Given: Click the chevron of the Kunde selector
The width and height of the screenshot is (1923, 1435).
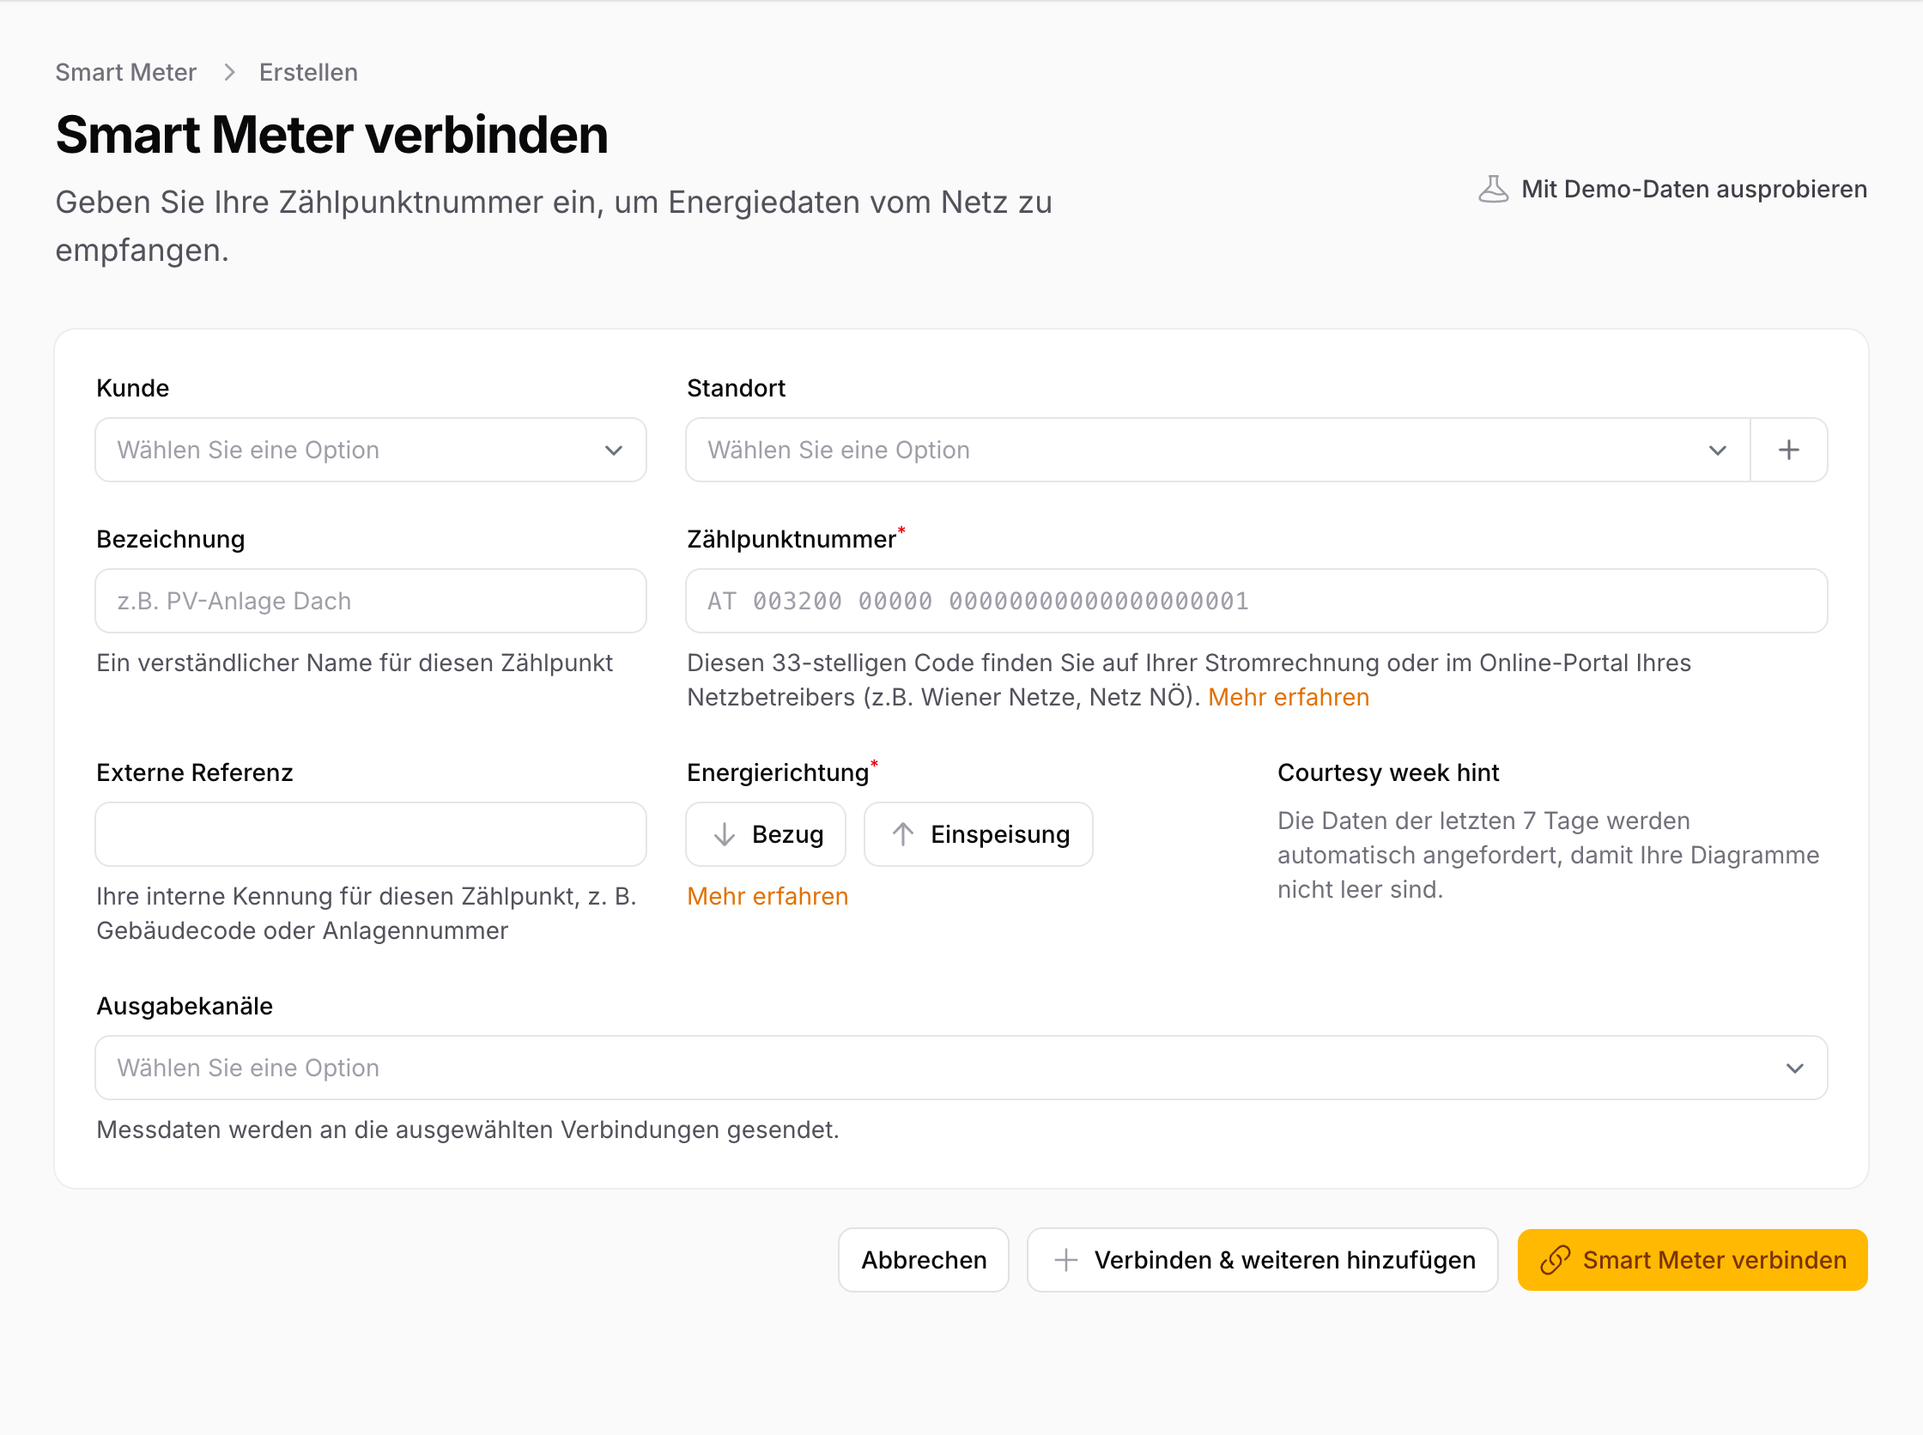Looking at the screenshot, I should [614, 450].
